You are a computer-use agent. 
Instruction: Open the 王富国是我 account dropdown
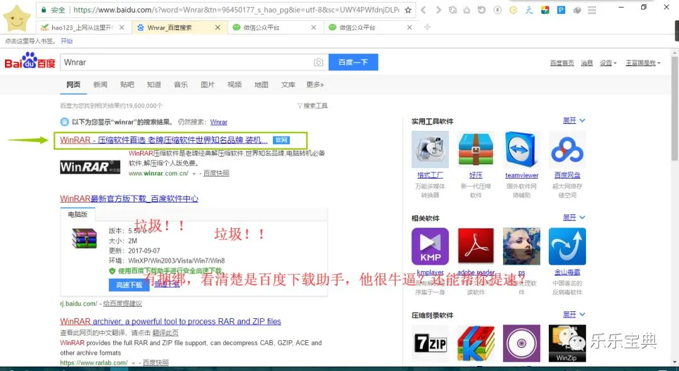coord(643,63)
